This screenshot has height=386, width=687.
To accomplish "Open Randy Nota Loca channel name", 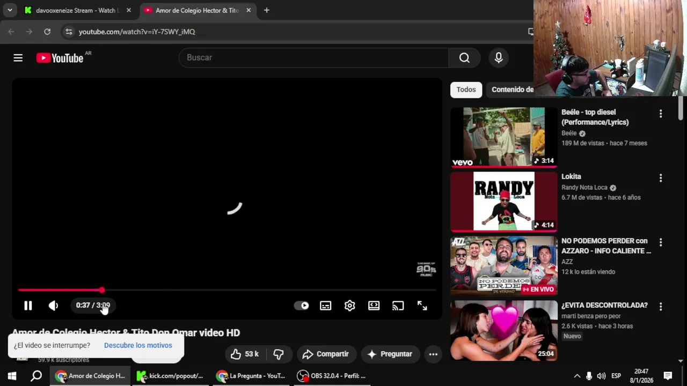I will (584, 188).
